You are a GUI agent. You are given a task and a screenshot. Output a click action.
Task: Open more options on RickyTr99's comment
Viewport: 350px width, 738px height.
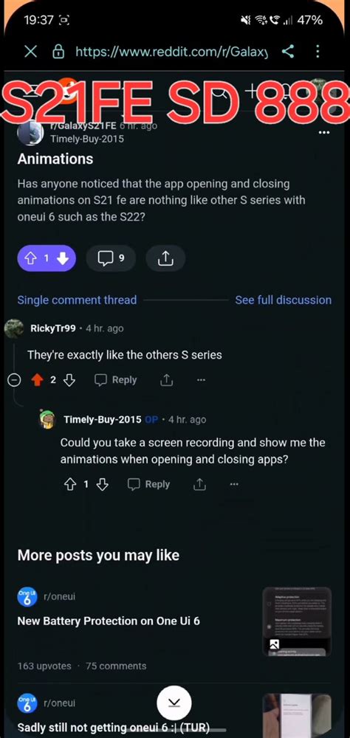[201, 380]
